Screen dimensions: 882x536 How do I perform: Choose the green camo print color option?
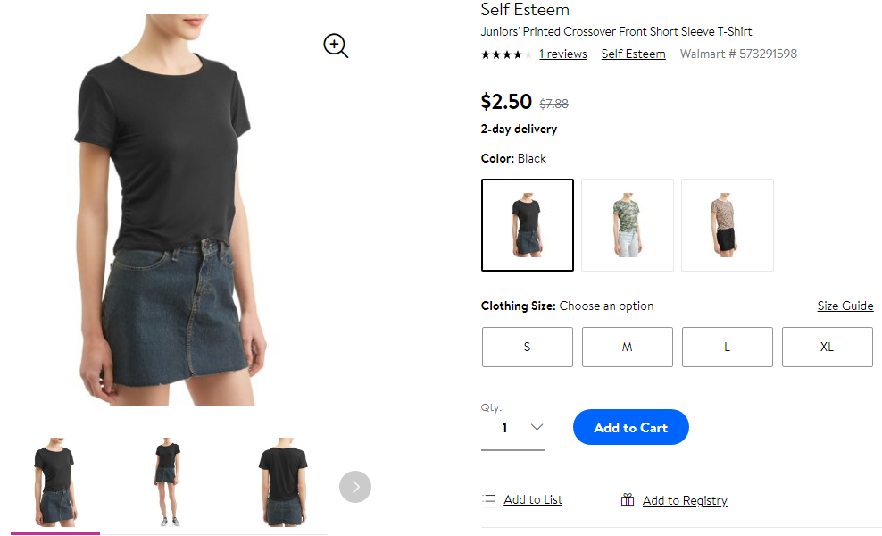628,225
